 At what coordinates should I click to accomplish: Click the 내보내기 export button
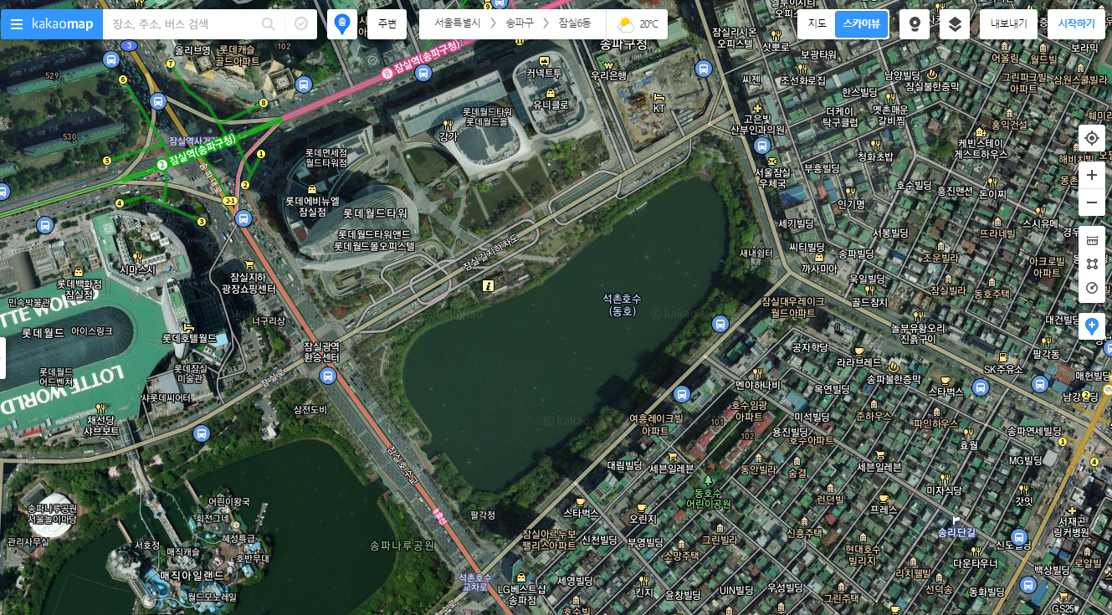[x=1008, y=24]
